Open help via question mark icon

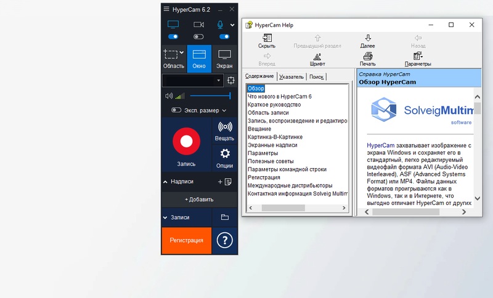[x=224, y=241]
